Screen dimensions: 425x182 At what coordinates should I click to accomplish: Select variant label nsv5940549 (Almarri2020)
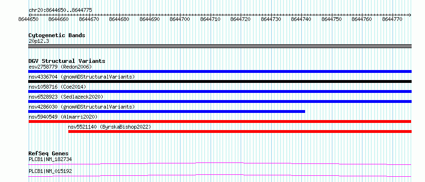point(63,117)
